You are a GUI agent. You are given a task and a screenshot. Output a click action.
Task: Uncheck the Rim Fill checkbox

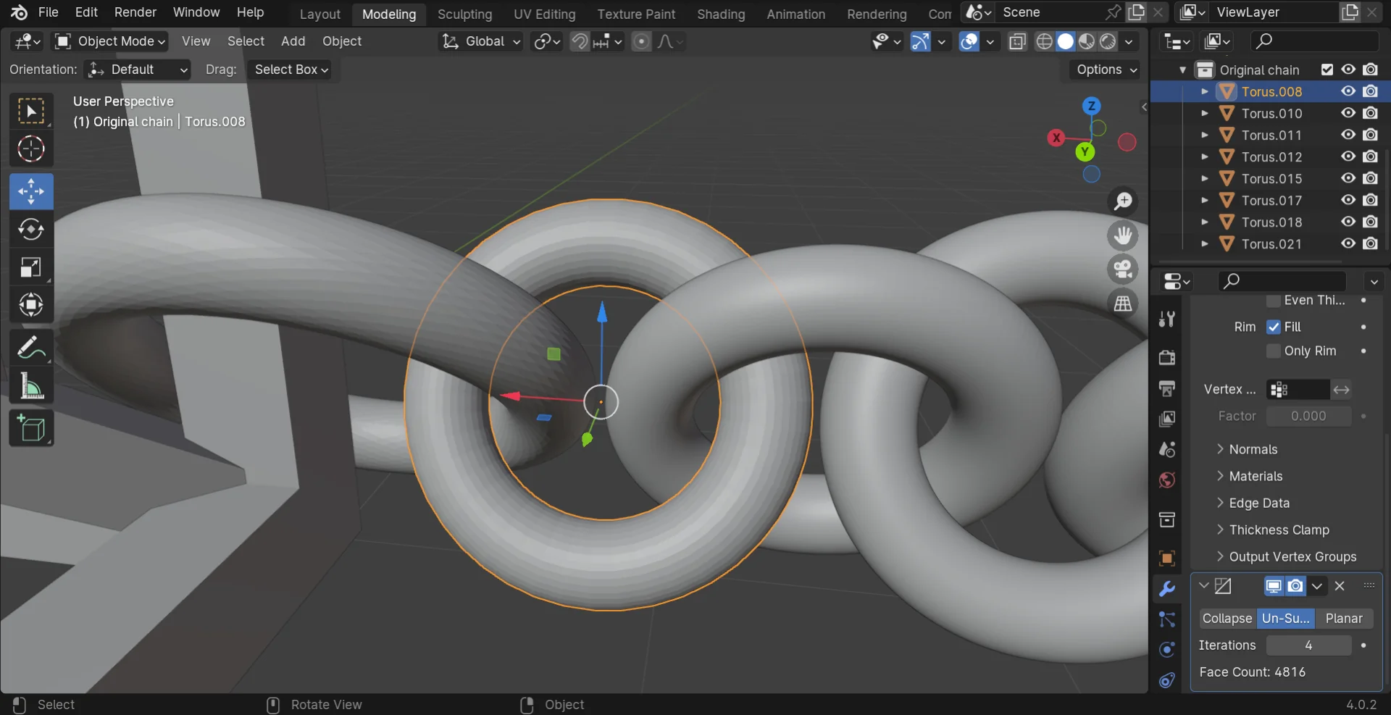pyautogui.click(x=1273, y=327)
